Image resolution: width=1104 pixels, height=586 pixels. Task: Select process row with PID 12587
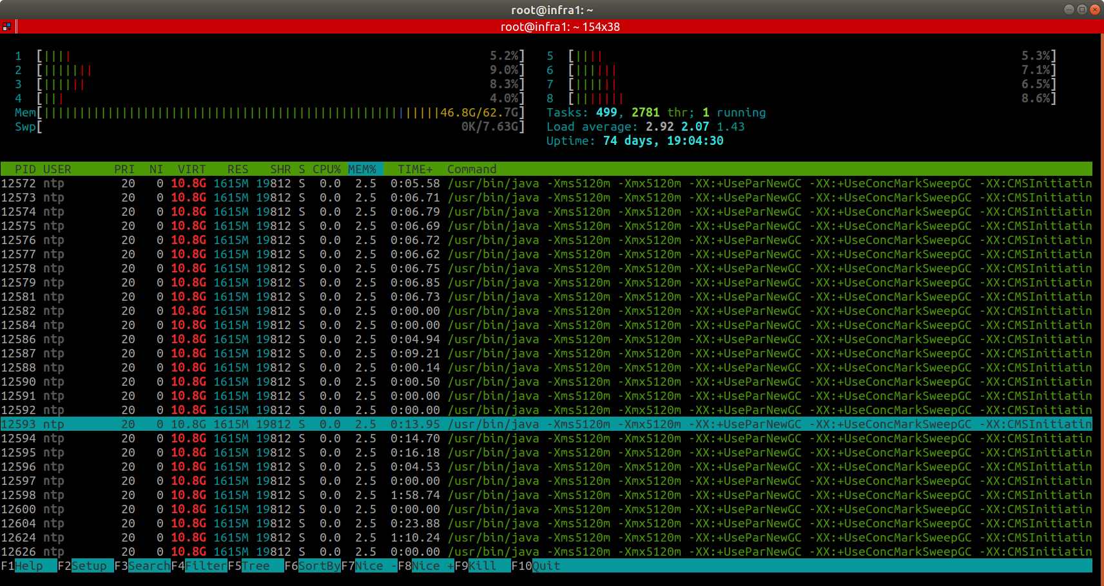pos(547,354)
